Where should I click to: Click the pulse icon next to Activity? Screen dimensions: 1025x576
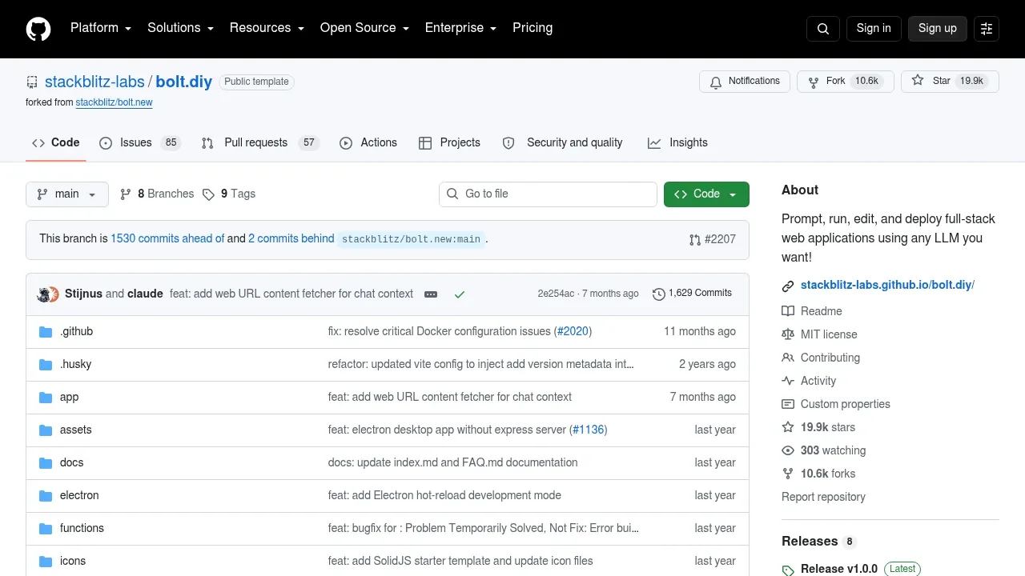click(x=788, y=381)
